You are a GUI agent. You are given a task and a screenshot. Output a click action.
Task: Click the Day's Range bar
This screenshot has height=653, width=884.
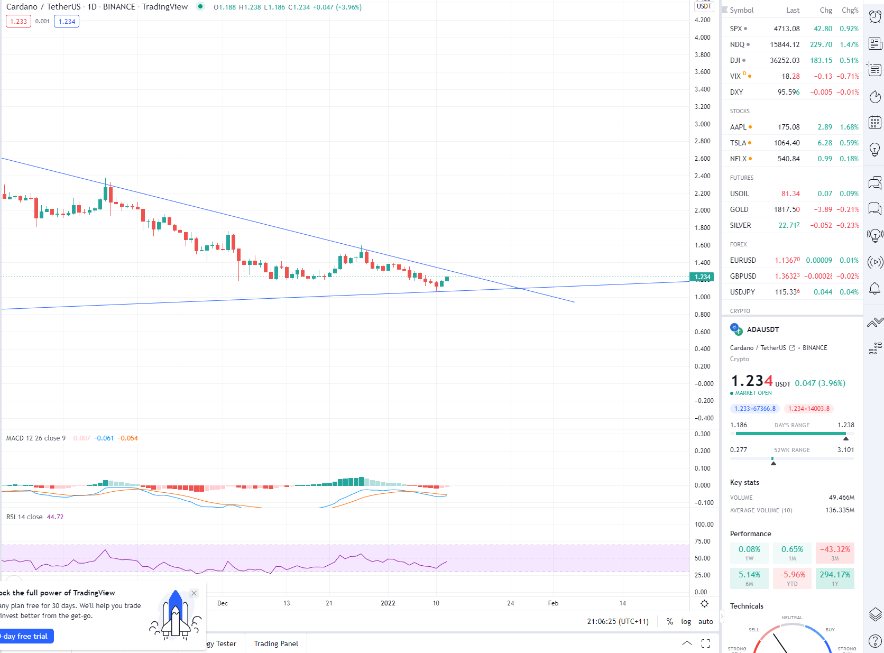point(792,434)
